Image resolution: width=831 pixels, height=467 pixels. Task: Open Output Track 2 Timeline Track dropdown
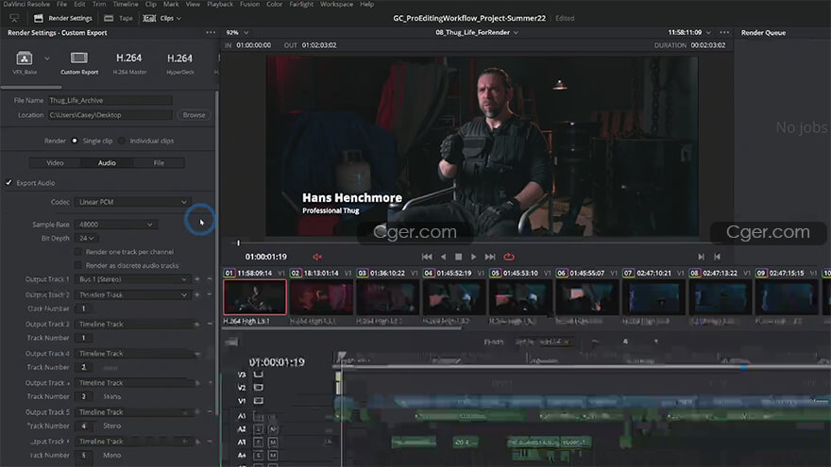coord(132,294)
